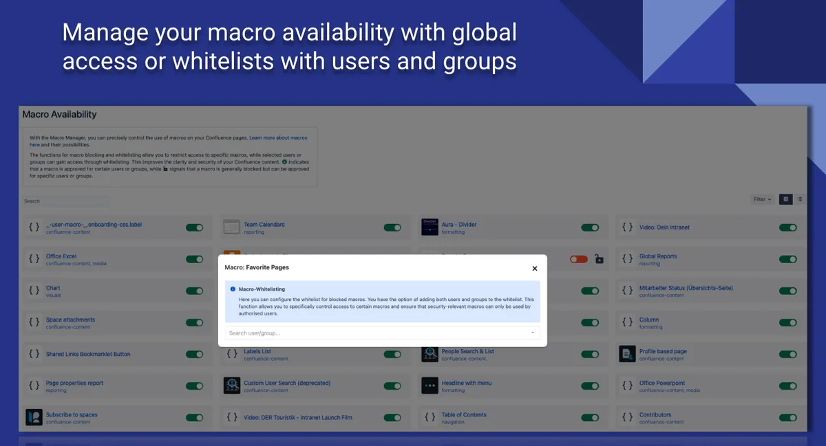The width and height of the screenshot is (826, 446).
Task: Click the braces icon beside Global Reports
Action: (628, 259)
